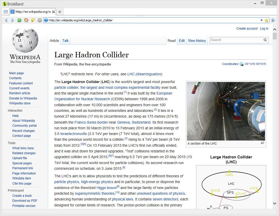The image size is (279, 216).
Task: Open the Current events link
Action: click(19, 88)
